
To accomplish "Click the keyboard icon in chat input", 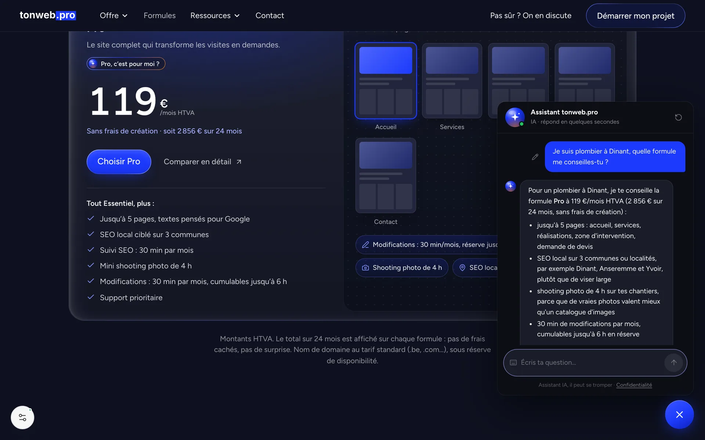I will pos(513,363).
